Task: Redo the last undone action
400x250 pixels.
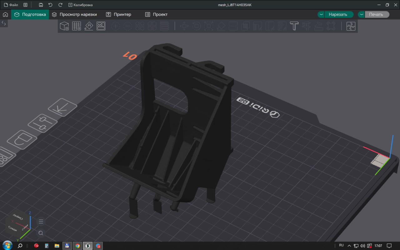Action: pos(61,5)
